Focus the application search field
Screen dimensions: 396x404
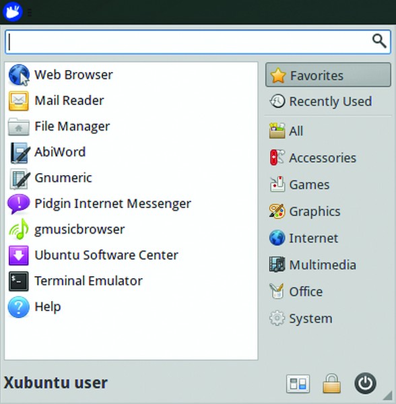click(x=198, y=42)
